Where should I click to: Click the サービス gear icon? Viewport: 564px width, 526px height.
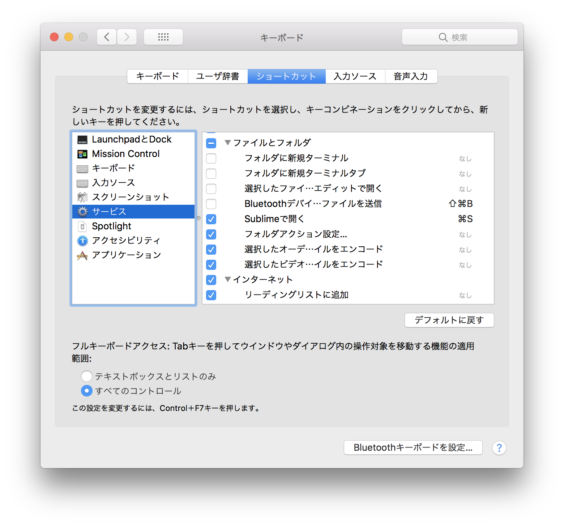(82, 212)
